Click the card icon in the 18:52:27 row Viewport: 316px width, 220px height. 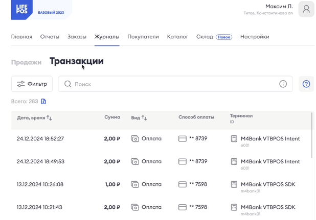click(183, 138)
